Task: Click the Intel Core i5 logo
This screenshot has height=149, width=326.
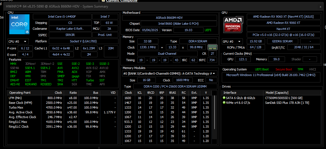Action: click(x=20, y=24)
